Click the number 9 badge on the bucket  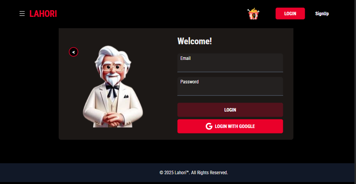[254, 16]
